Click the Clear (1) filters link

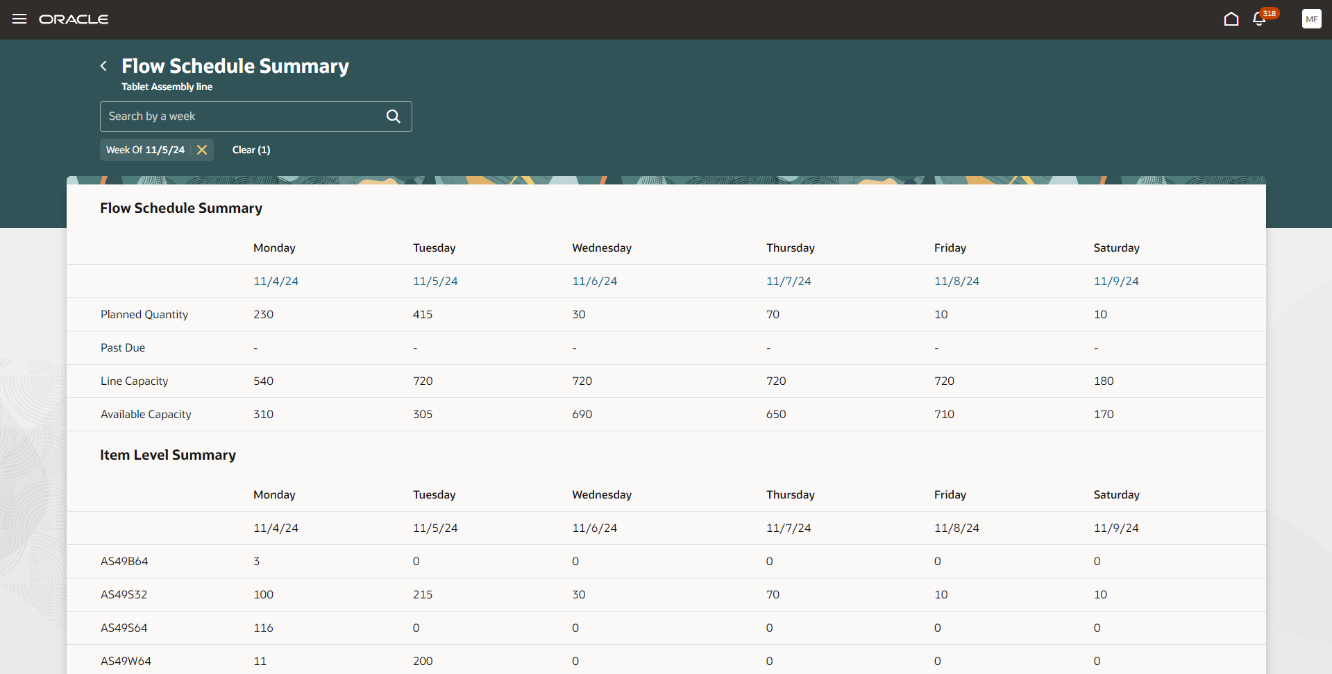coord(251,149)
